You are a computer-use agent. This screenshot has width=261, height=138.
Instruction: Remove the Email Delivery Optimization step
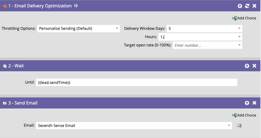[x=254, y=6]
